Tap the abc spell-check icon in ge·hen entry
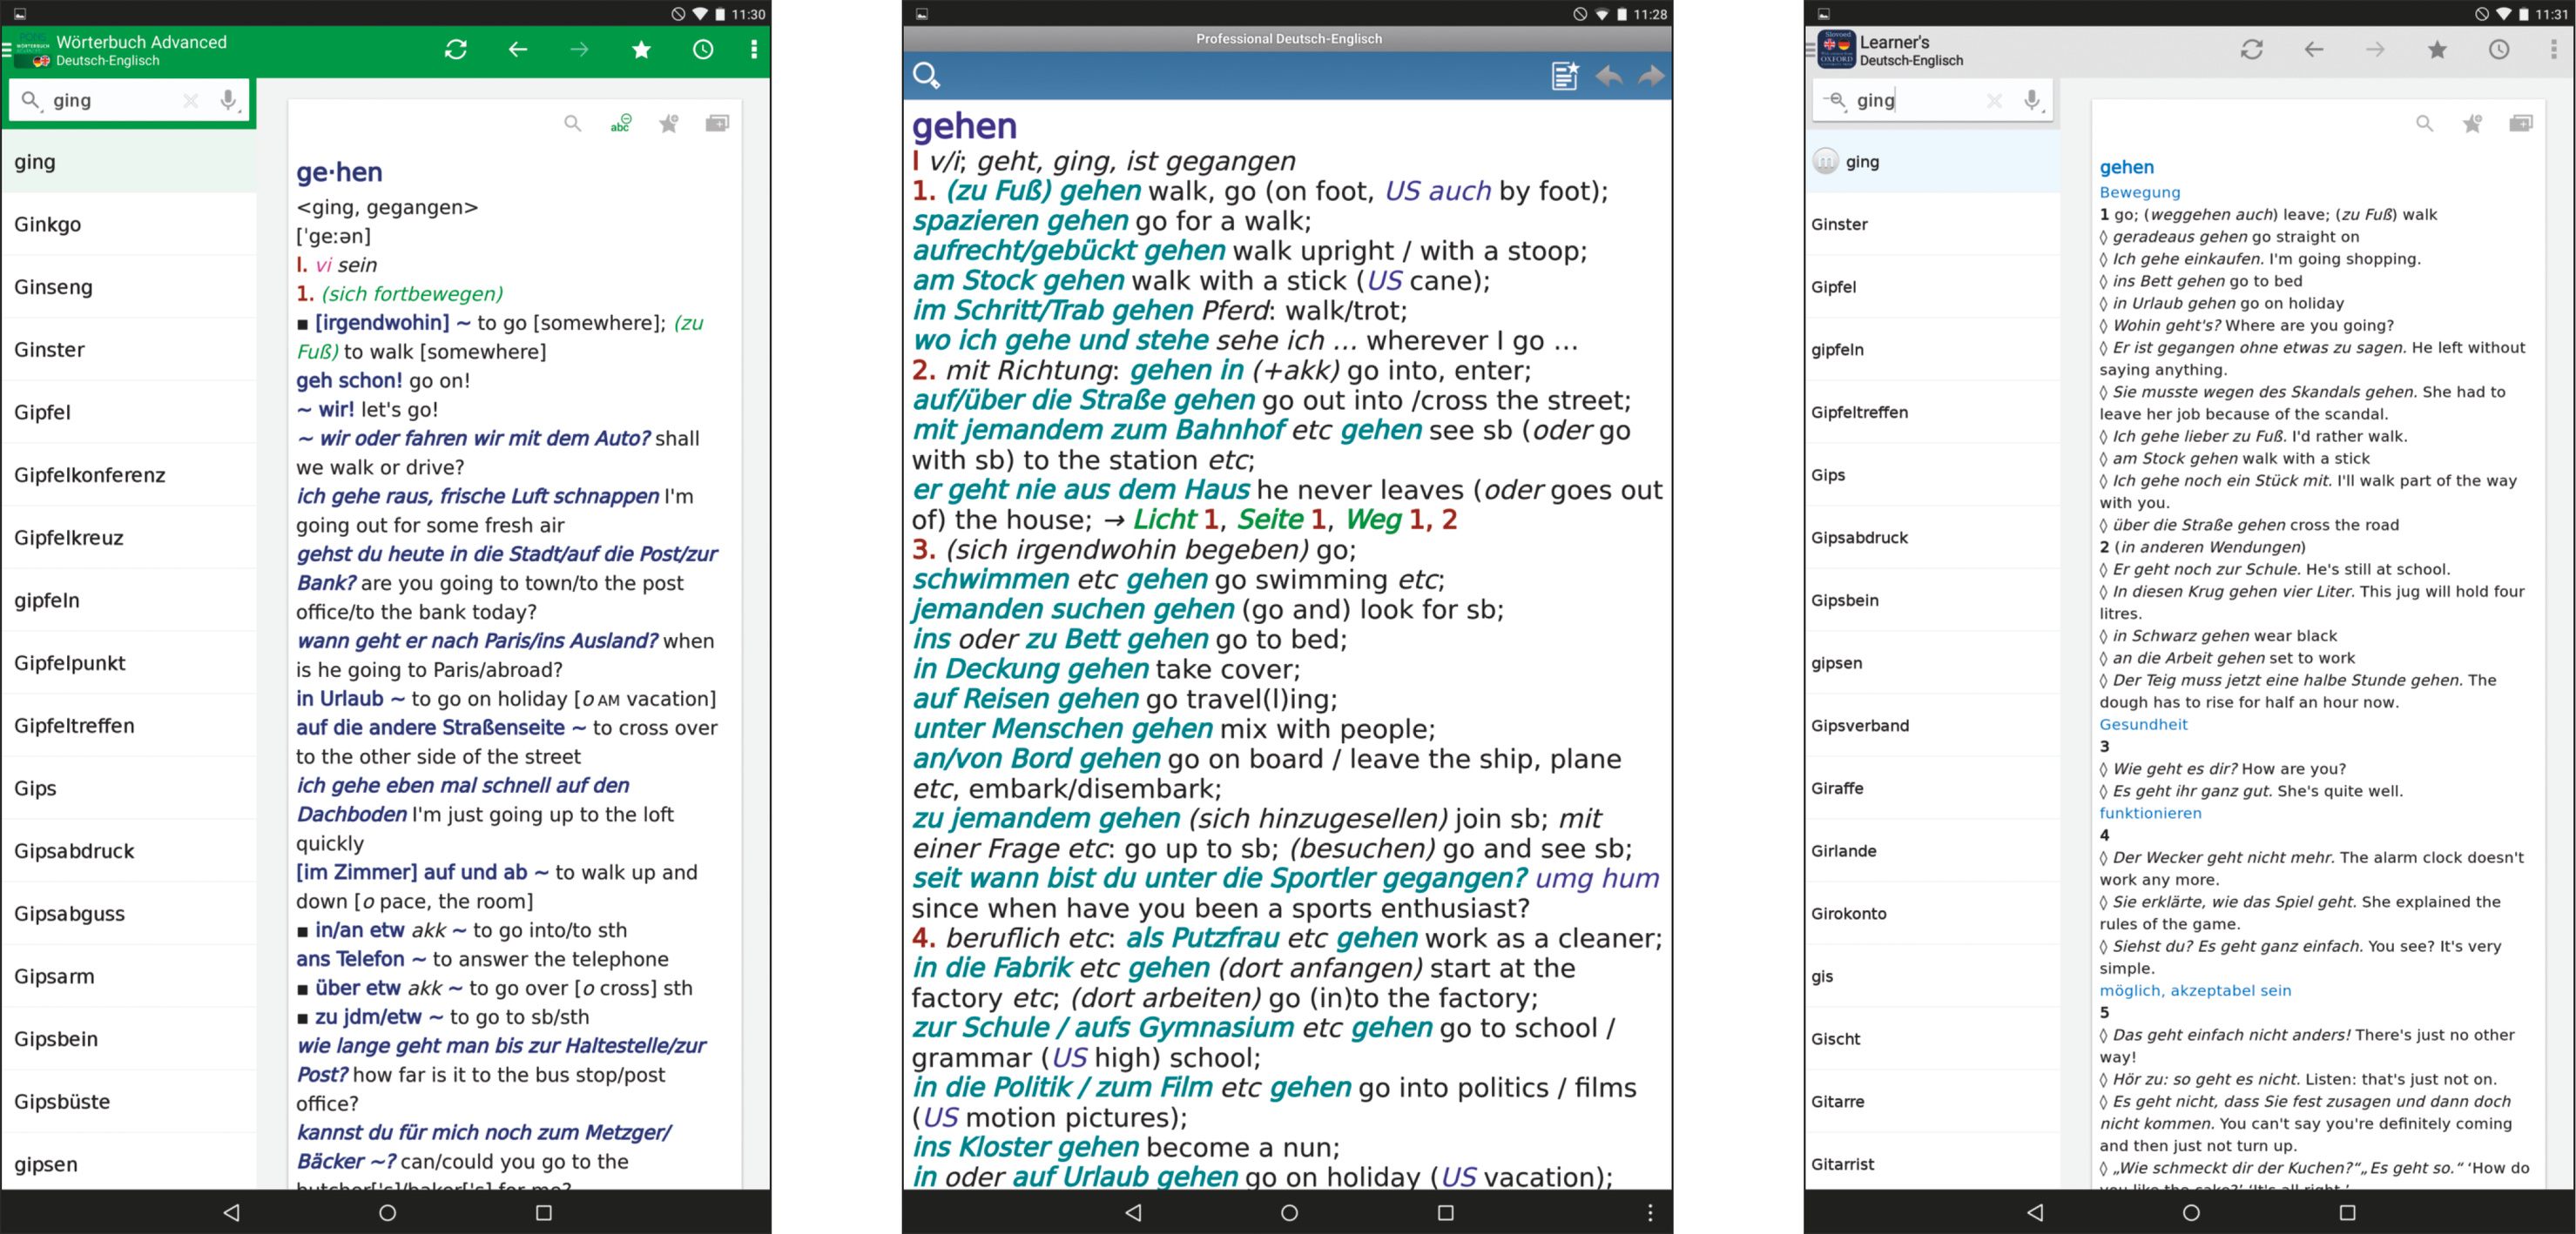 point(621,124)
